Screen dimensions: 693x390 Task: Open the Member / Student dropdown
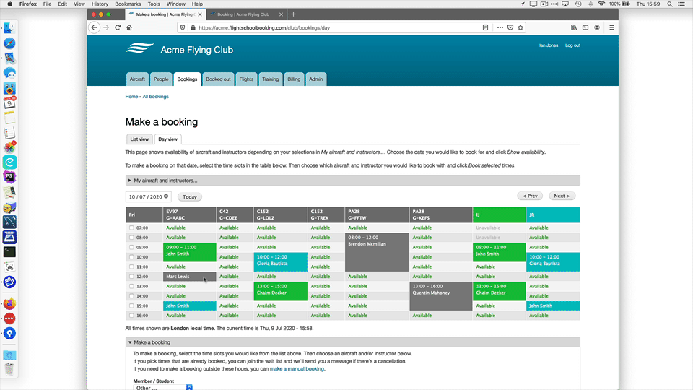click(162, 387)
